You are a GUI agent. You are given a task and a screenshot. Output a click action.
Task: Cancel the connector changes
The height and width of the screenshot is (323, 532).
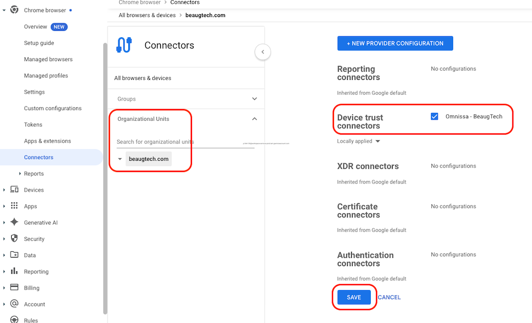click(x=389, y=297)
